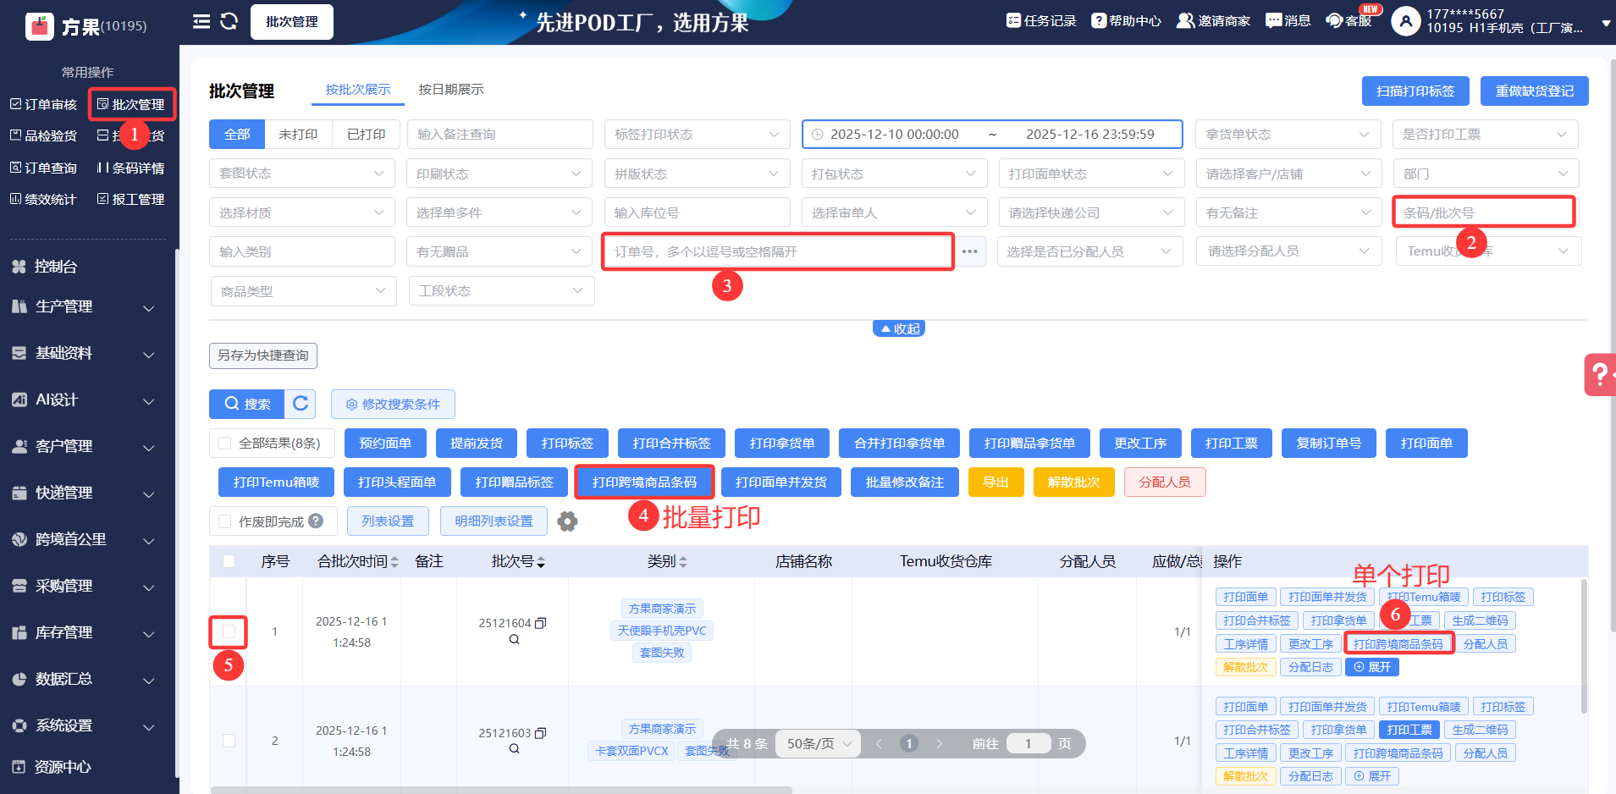
Task: Sort by 批次号 column
Action: 541,562
